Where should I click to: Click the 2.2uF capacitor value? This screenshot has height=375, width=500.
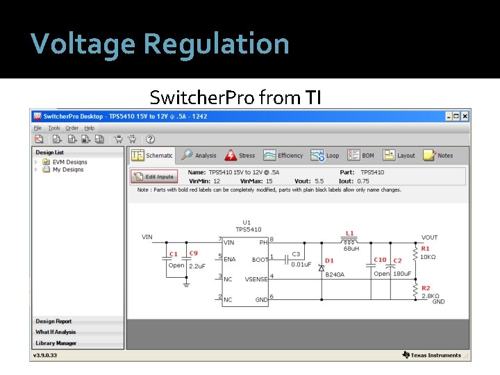click(197, 266)
